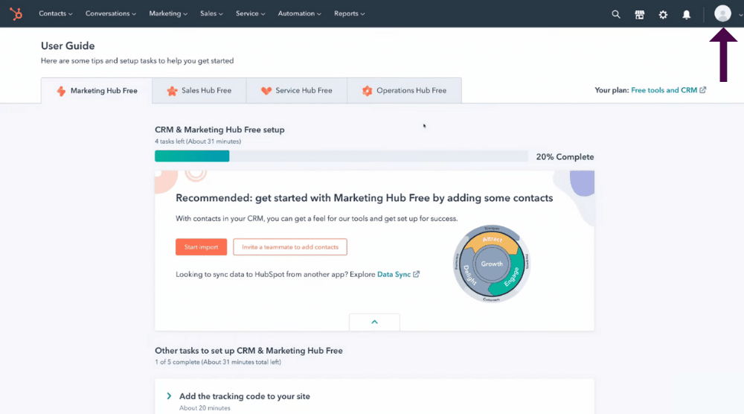The image size is (744, 414).
Task: Click external link icon beside Free tools and CRM
Action: coord(703,90)
